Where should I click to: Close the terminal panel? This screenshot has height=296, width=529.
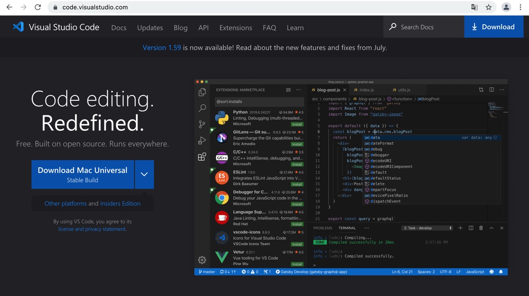click(502, 228)
